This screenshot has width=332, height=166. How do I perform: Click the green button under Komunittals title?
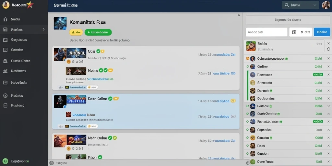[x=98, y=32]
